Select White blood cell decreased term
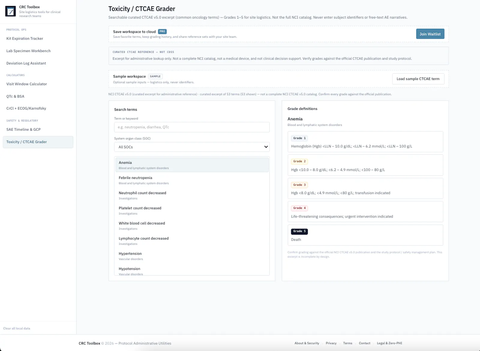The image size is (480, 351). [x=192, y=226]
